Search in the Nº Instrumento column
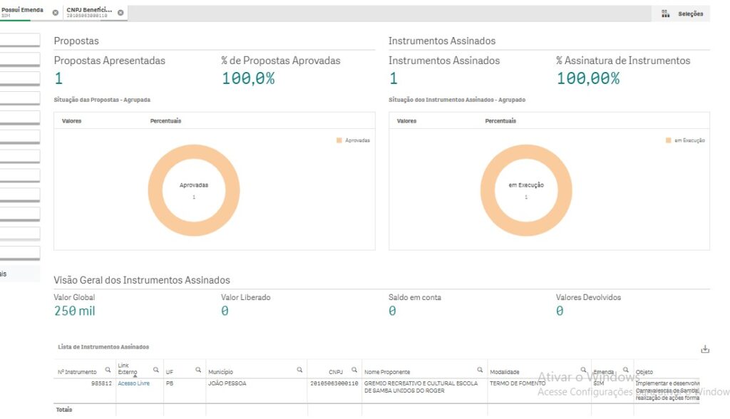The width and height of the screenshot is (730, 419). click(x=108, y=370)
